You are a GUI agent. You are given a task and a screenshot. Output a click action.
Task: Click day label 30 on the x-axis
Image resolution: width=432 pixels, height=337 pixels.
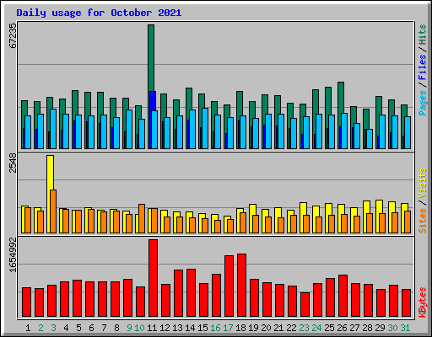coord(392,328)
